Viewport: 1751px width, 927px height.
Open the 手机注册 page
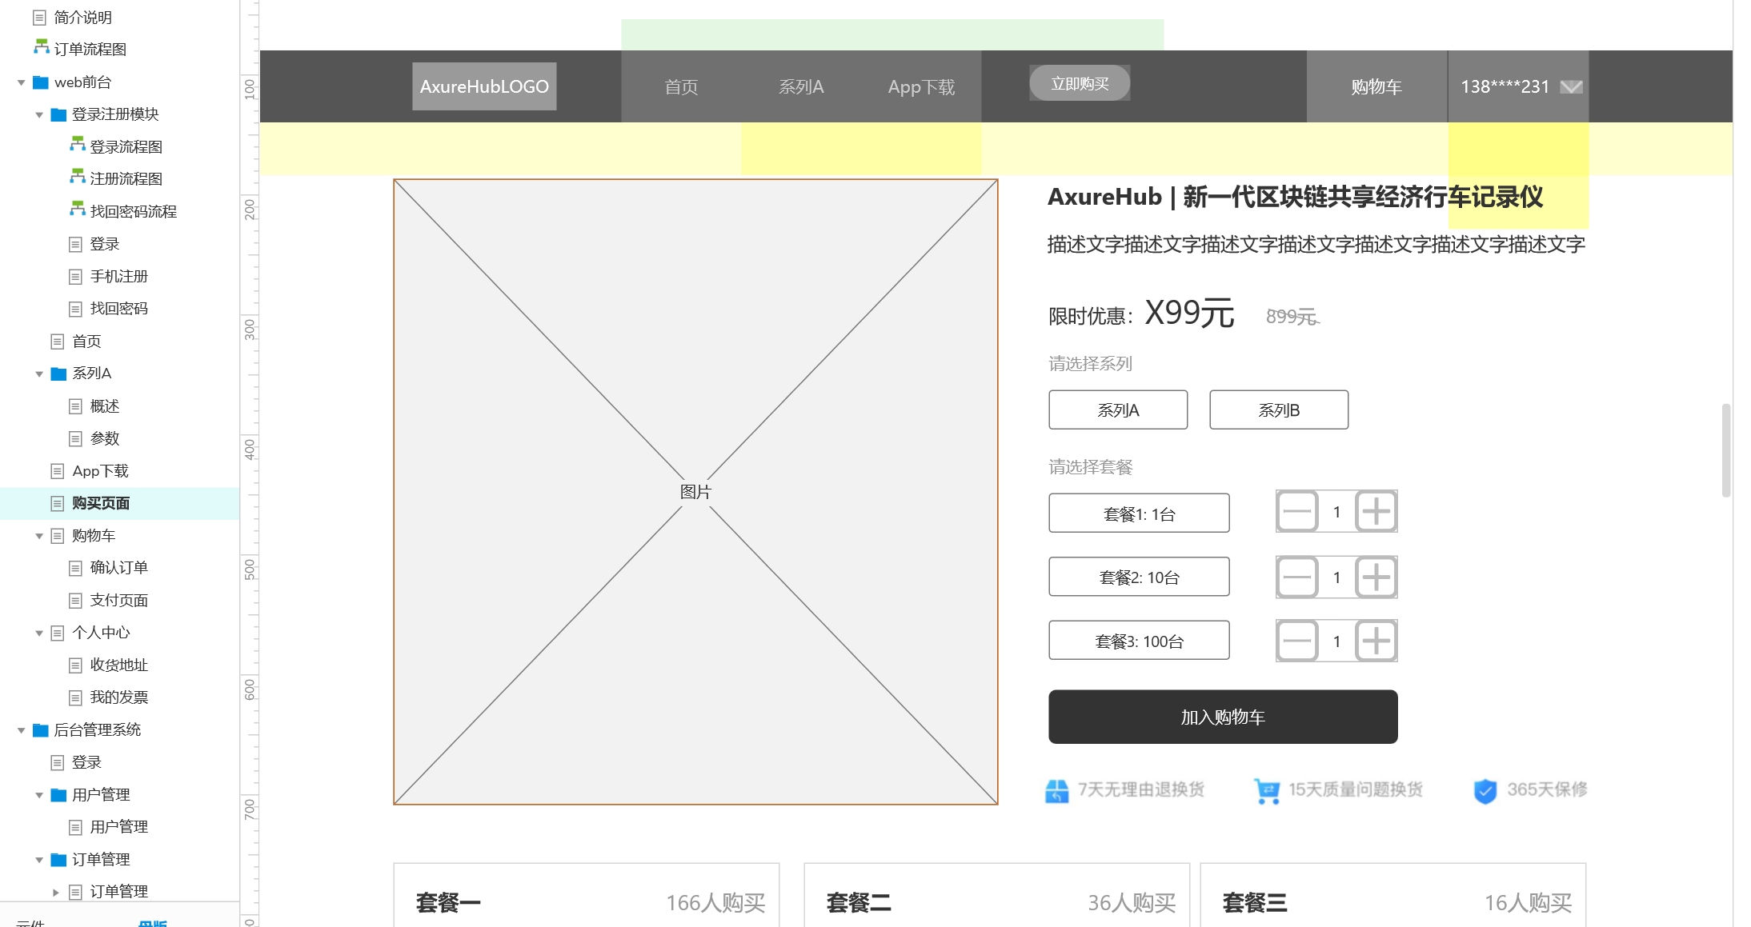(x=118, y=276)
